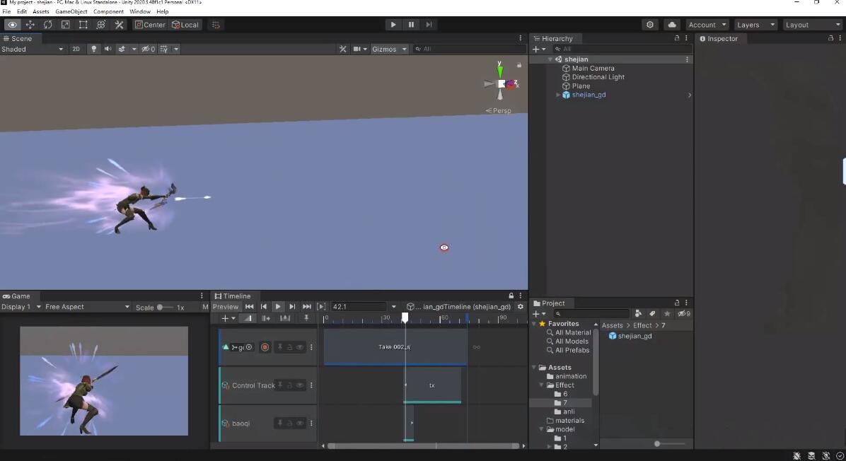Toggle Timeline marker track pin icon
Image resolution: width=846 pixels, height=461 pixels.
point(306,319)
